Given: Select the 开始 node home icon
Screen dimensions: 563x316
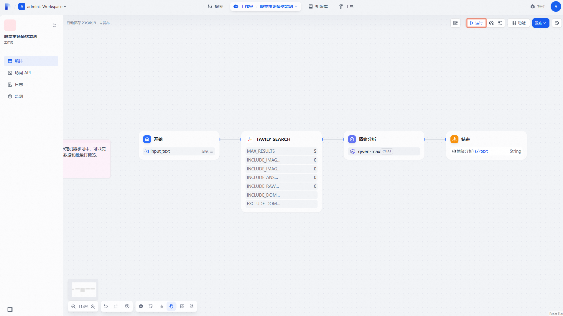Looking at the screenshot, I should [x=147, y=139].
